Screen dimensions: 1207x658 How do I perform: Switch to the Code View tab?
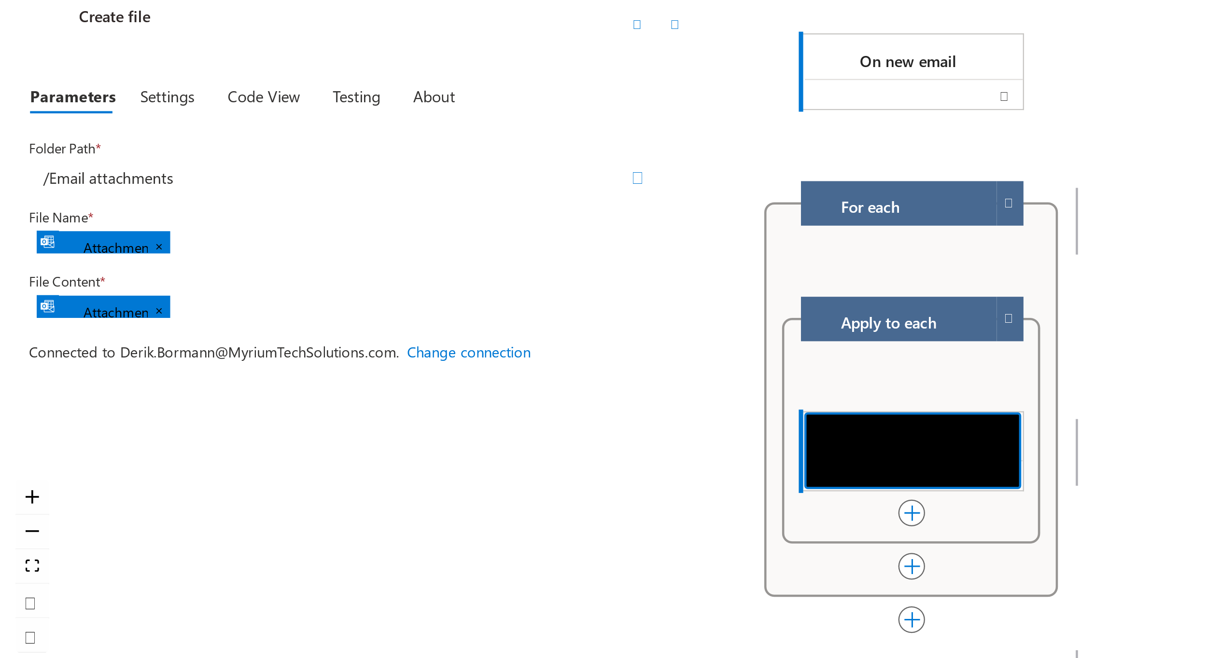click(263, 96)
